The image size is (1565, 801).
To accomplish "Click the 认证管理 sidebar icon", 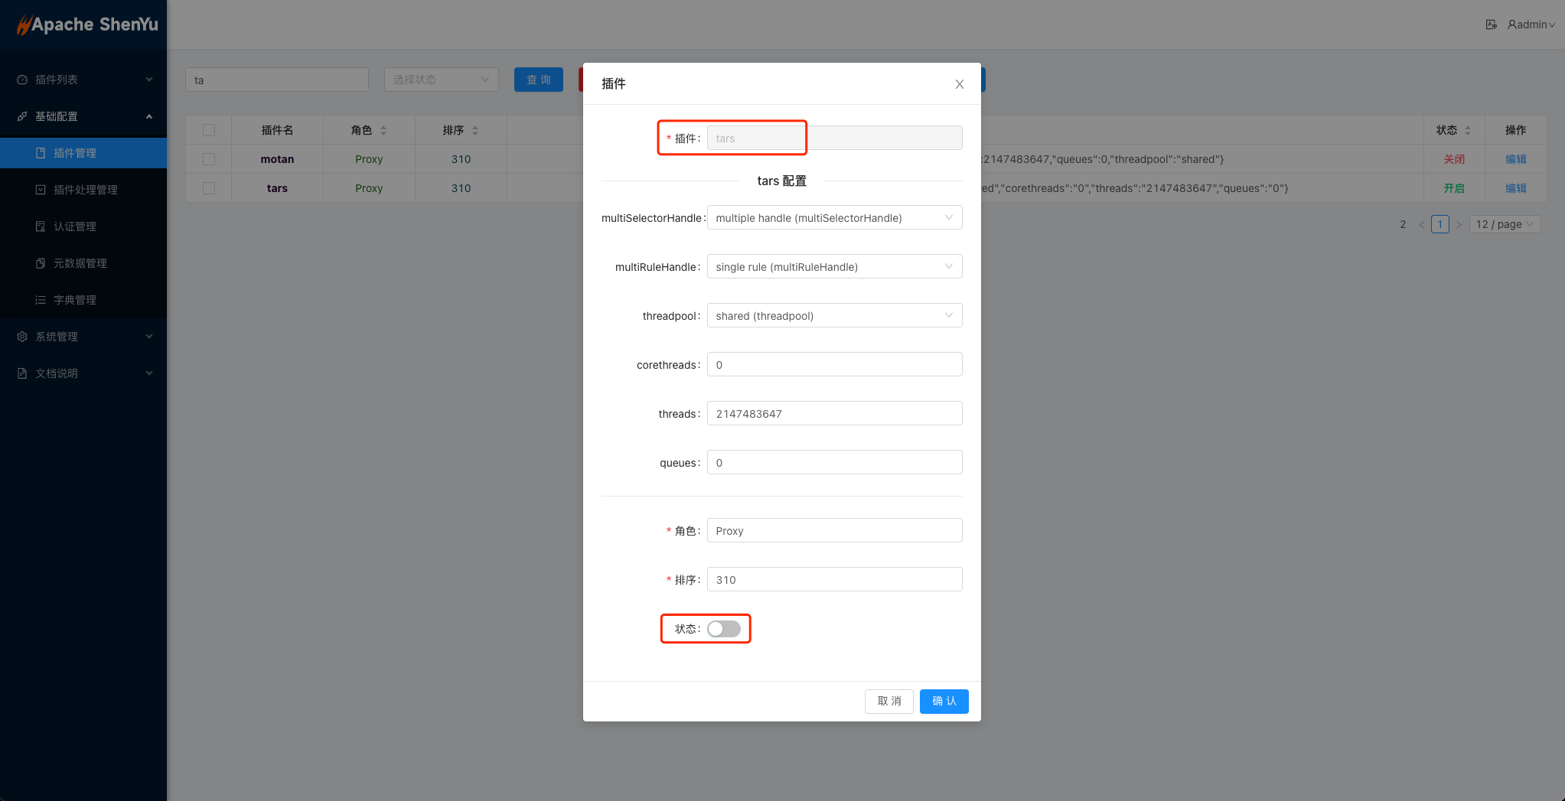I will point(41,226).
